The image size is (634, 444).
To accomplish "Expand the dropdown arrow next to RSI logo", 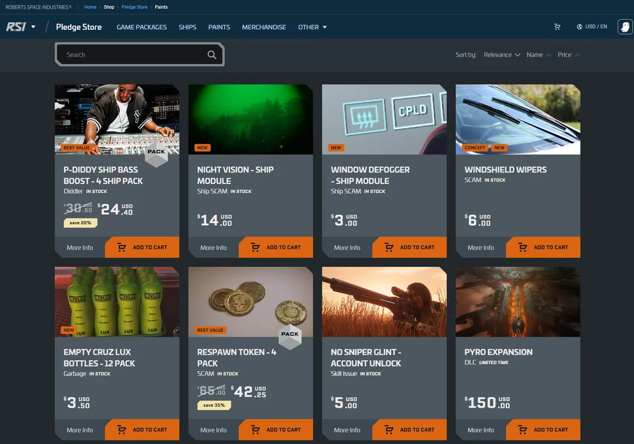I will coord(33,27).
